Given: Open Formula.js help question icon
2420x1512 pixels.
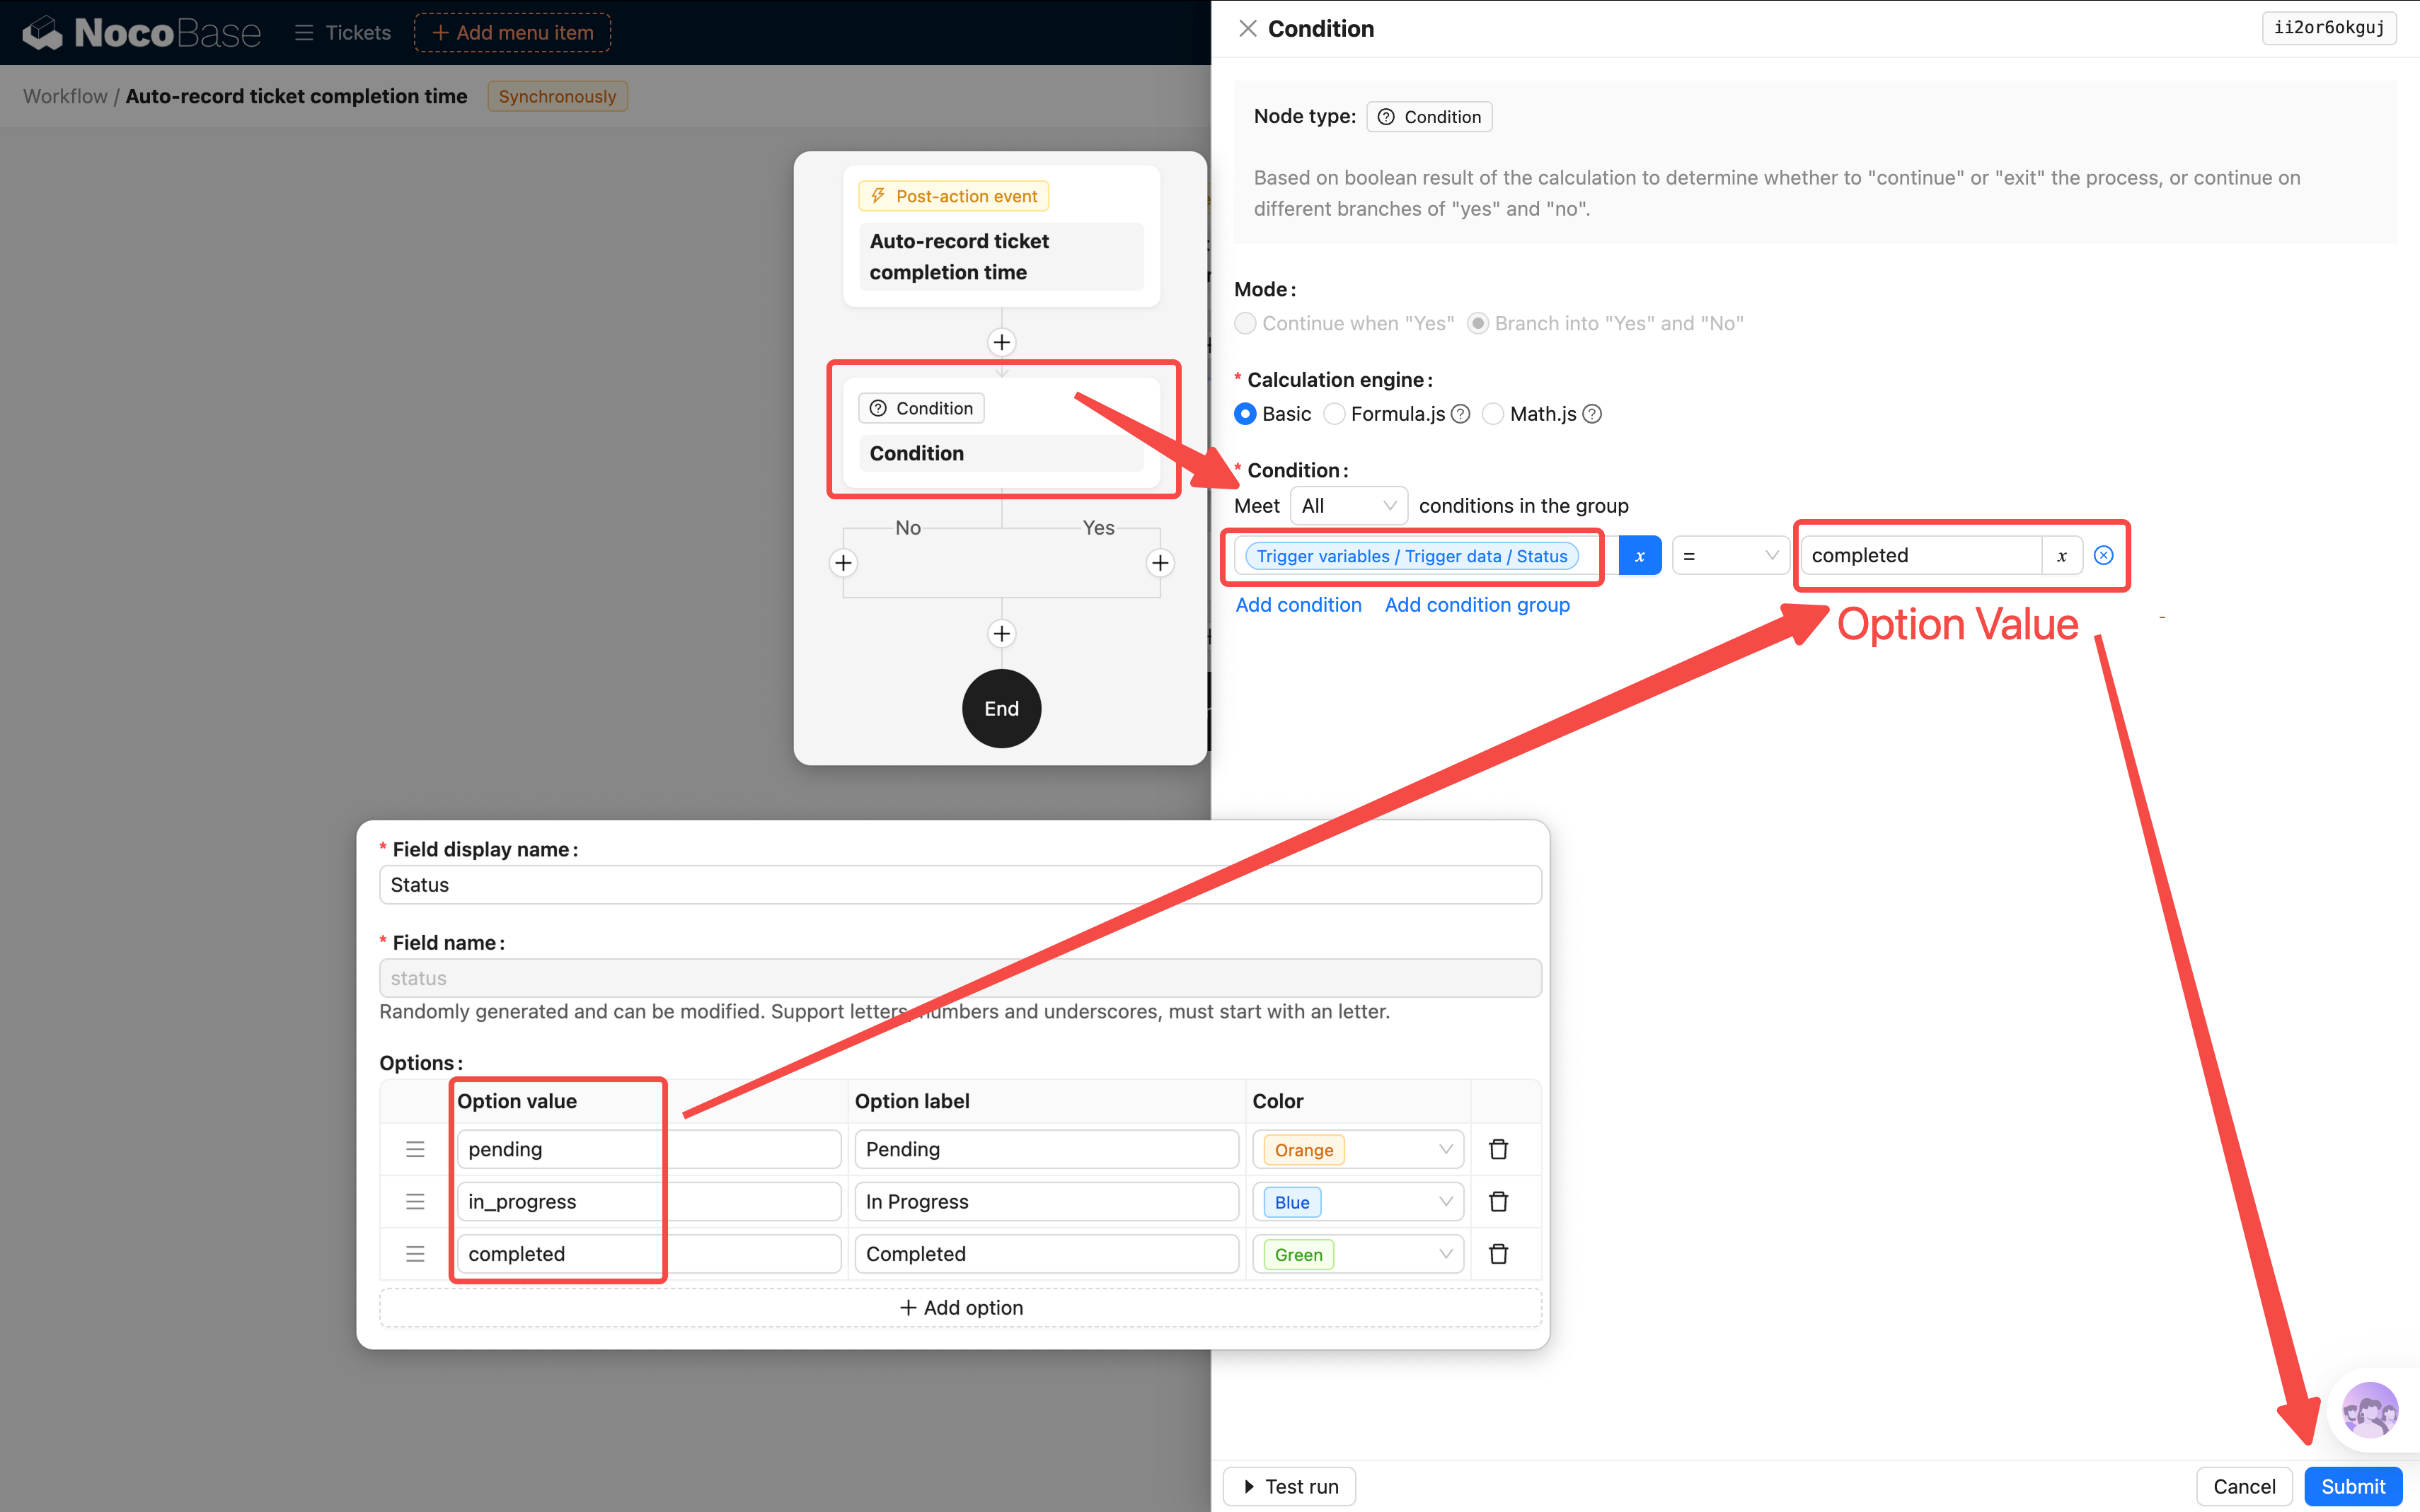Looking at the screenshot, I should 1460,414.
